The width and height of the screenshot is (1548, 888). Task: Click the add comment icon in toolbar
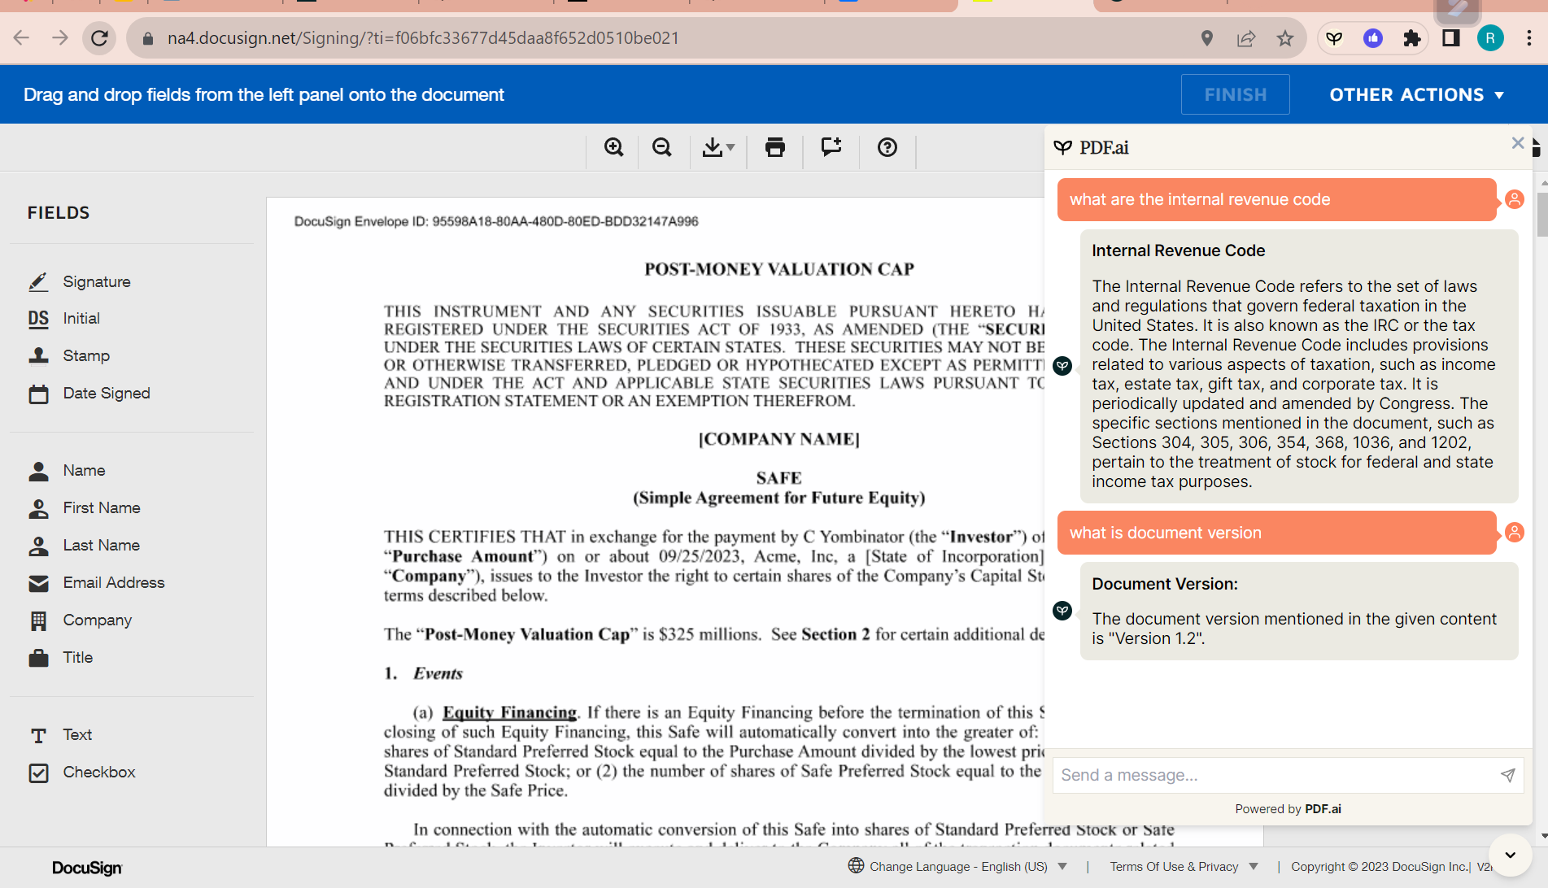(831, 147)
